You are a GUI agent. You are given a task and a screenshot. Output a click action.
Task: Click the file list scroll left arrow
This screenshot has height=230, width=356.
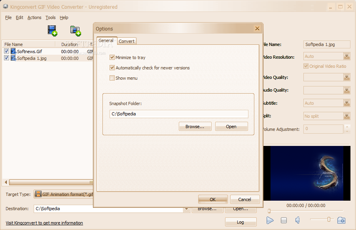coord(6,182)
